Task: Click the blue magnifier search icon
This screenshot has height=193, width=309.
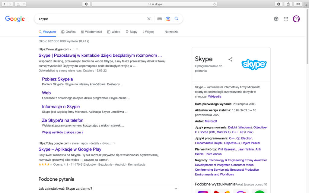Action: tap(177, 19)
